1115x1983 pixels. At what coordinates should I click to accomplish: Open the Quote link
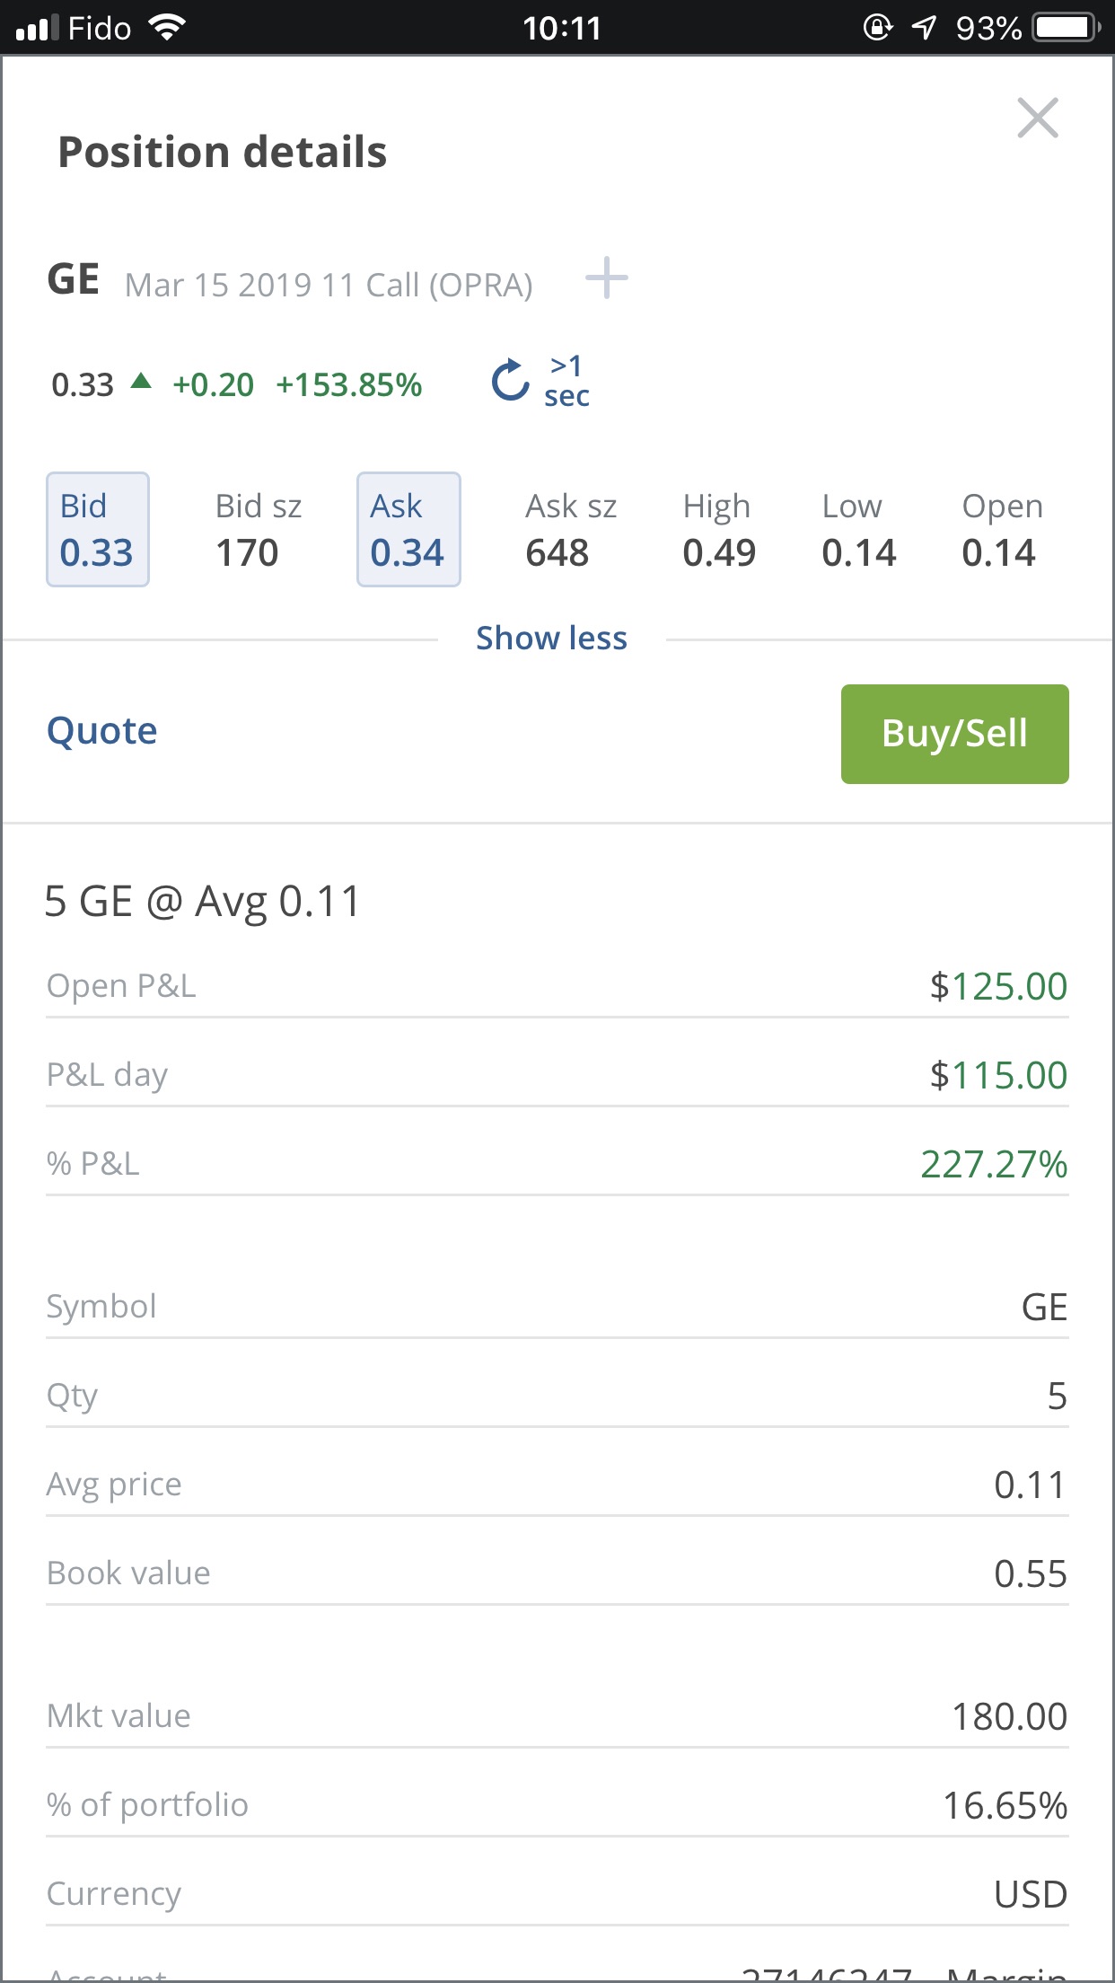pos(102,731)
